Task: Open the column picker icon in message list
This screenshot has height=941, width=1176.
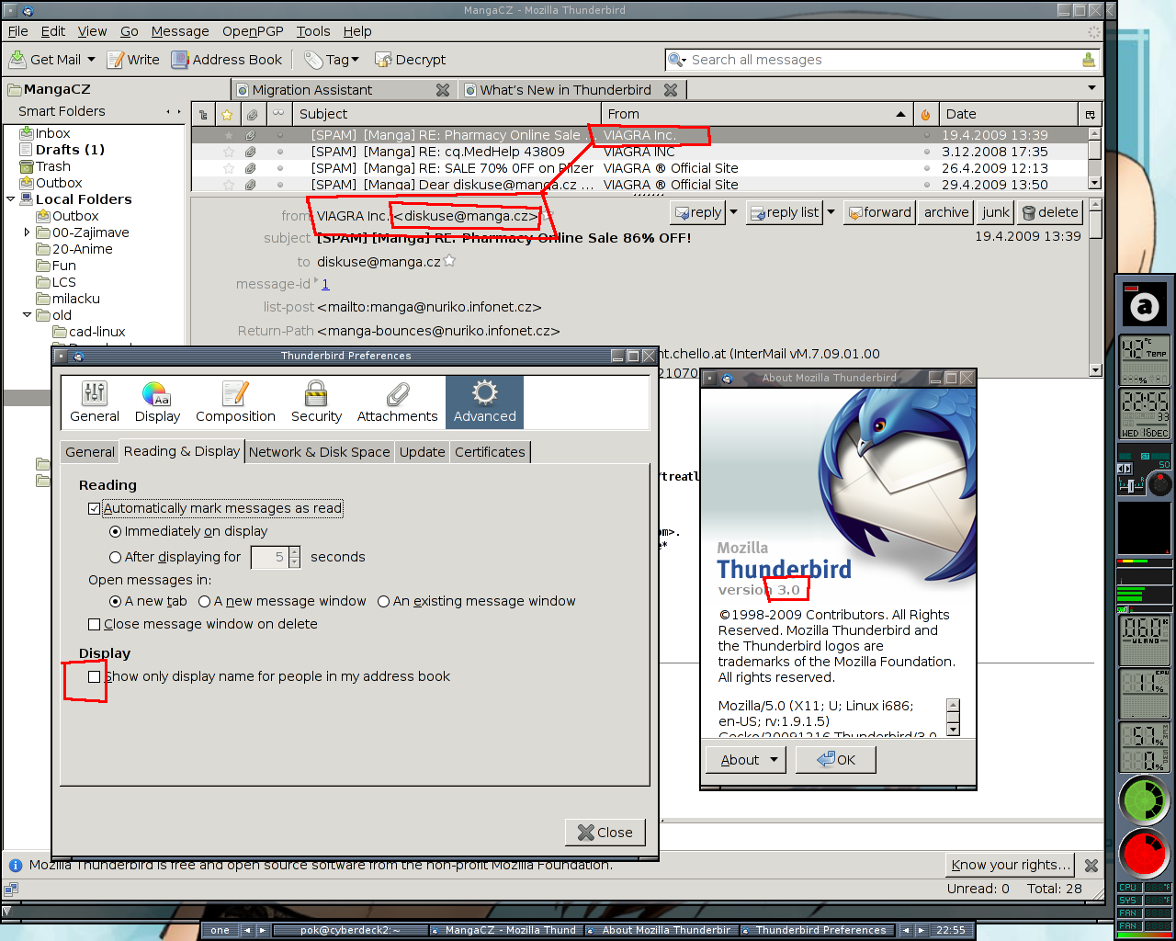Action: (1091, 115)
